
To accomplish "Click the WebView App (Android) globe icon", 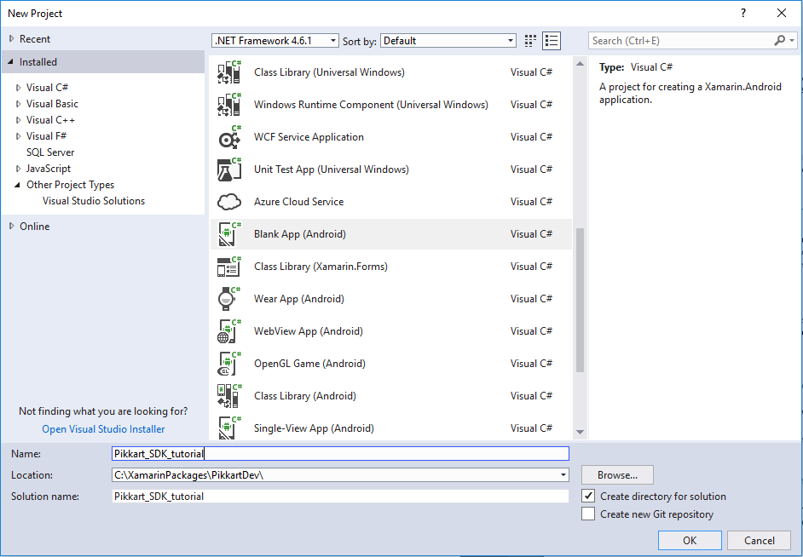I will coord(229,331).
